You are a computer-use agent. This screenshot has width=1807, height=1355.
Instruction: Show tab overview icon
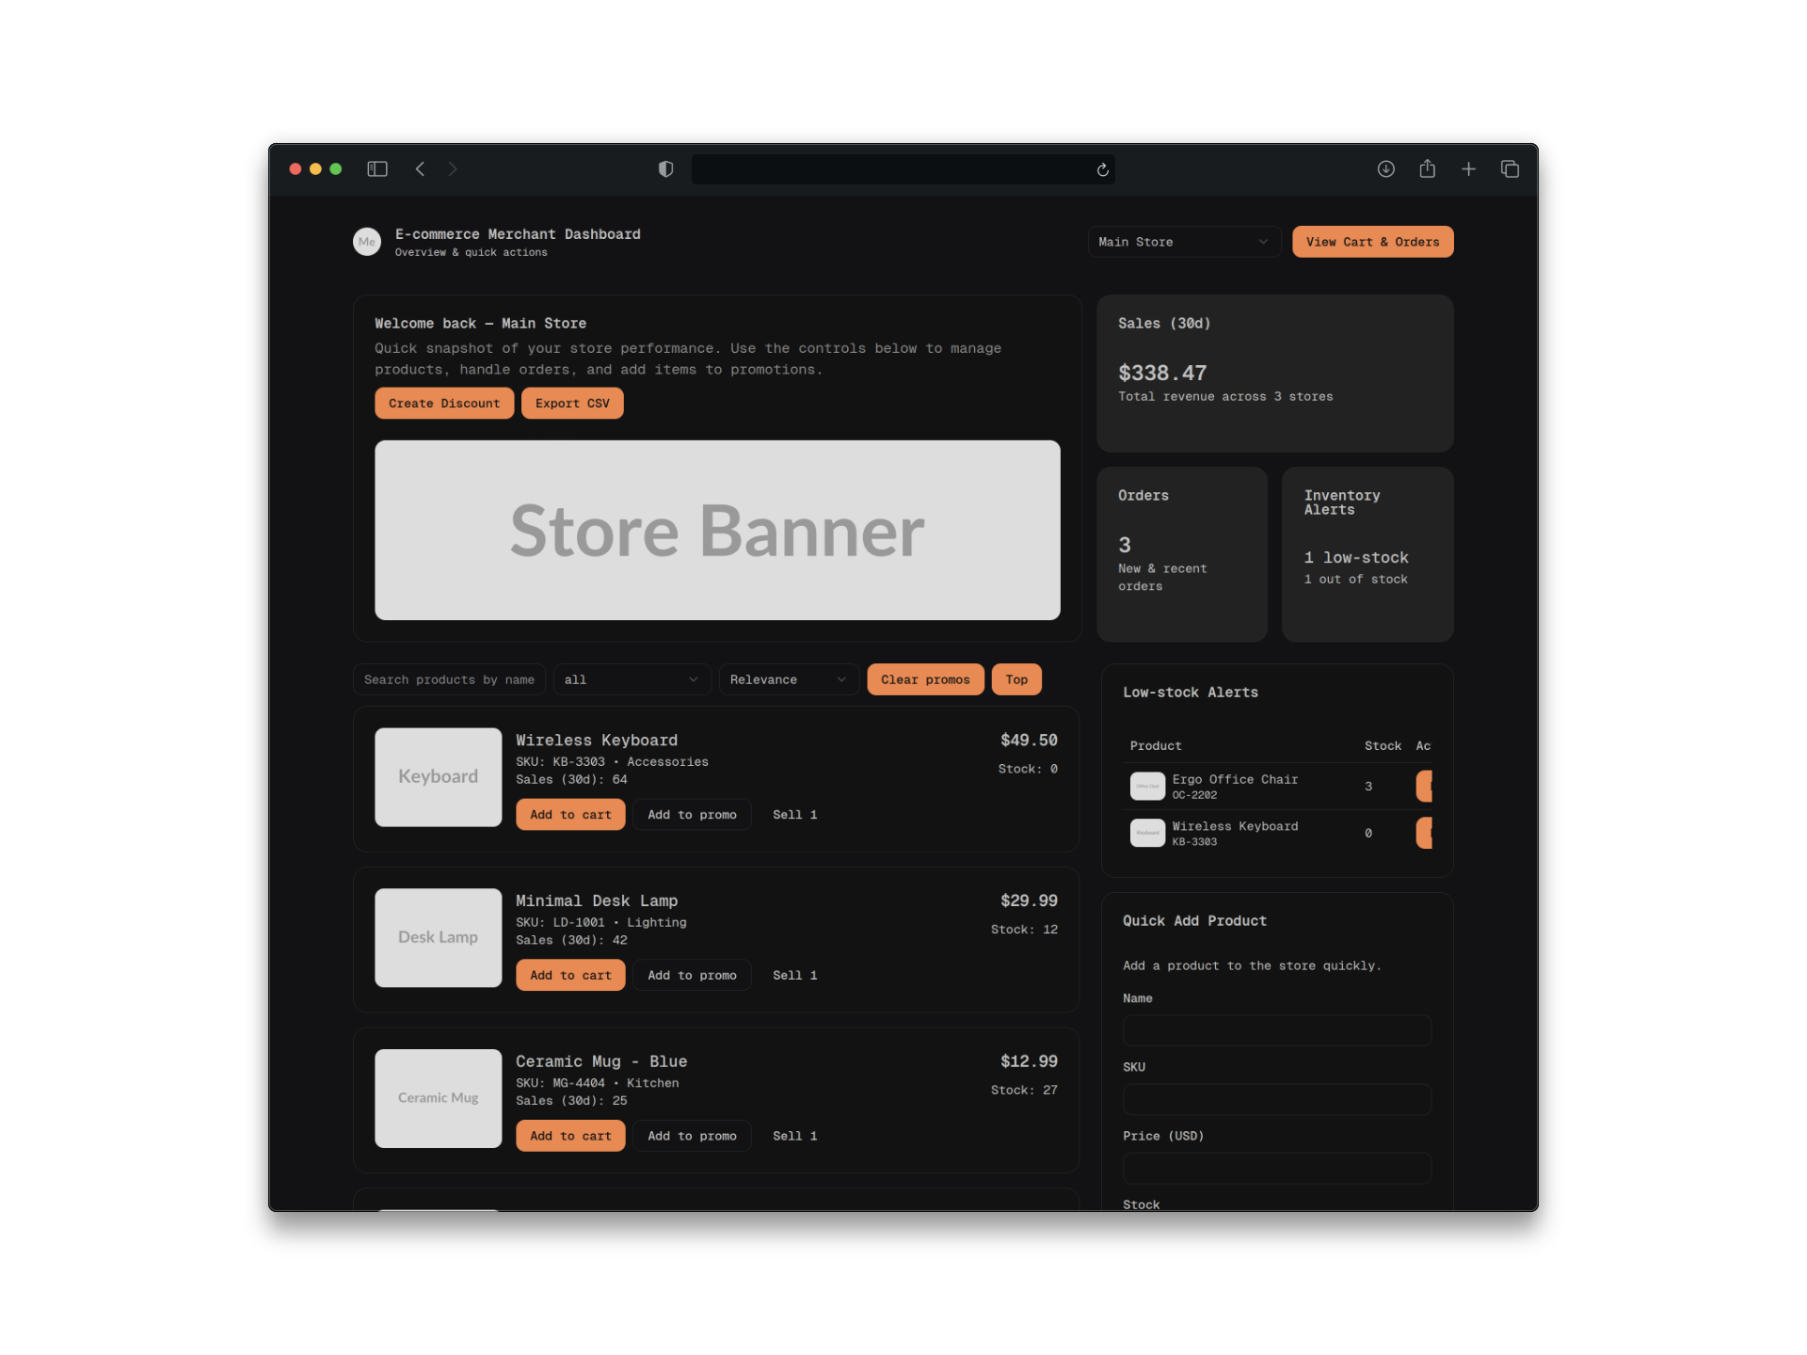[x=1510, y=169]
